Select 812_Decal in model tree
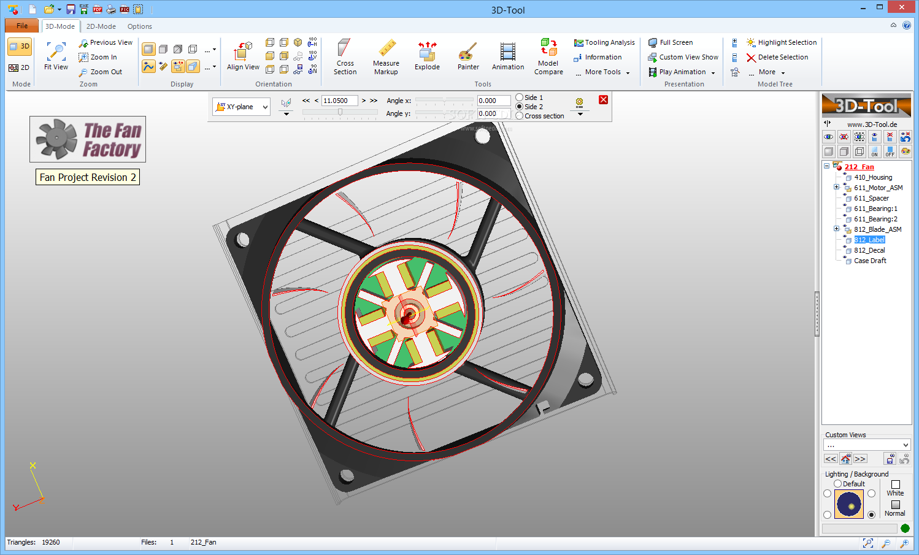The image size is (919, 555). [x=869, y=250]
